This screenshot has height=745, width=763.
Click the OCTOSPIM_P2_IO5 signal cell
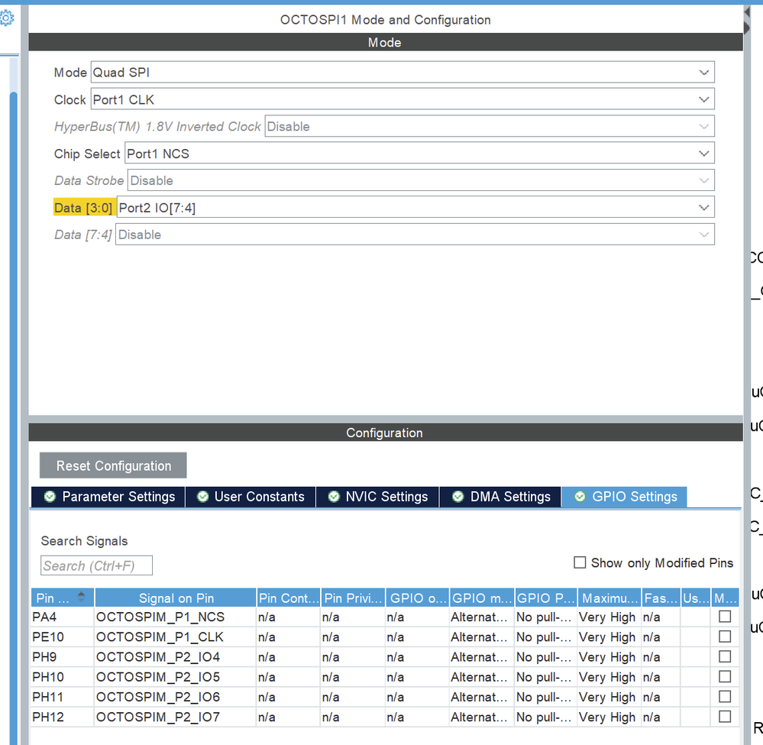tap(175, 677)
